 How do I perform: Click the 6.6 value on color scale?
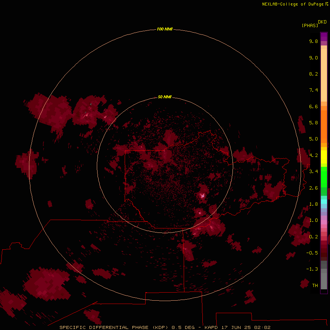(x=313, y=106)
